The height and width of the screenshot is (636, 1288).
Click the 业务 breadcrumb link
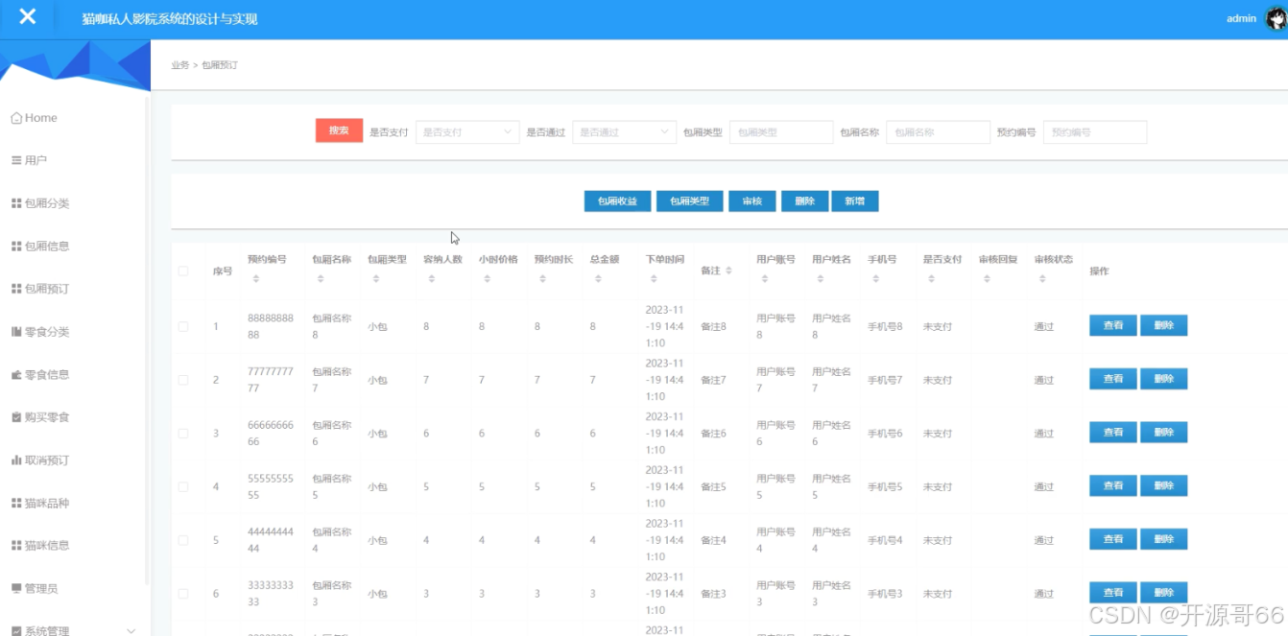click(x=180, y=65)
